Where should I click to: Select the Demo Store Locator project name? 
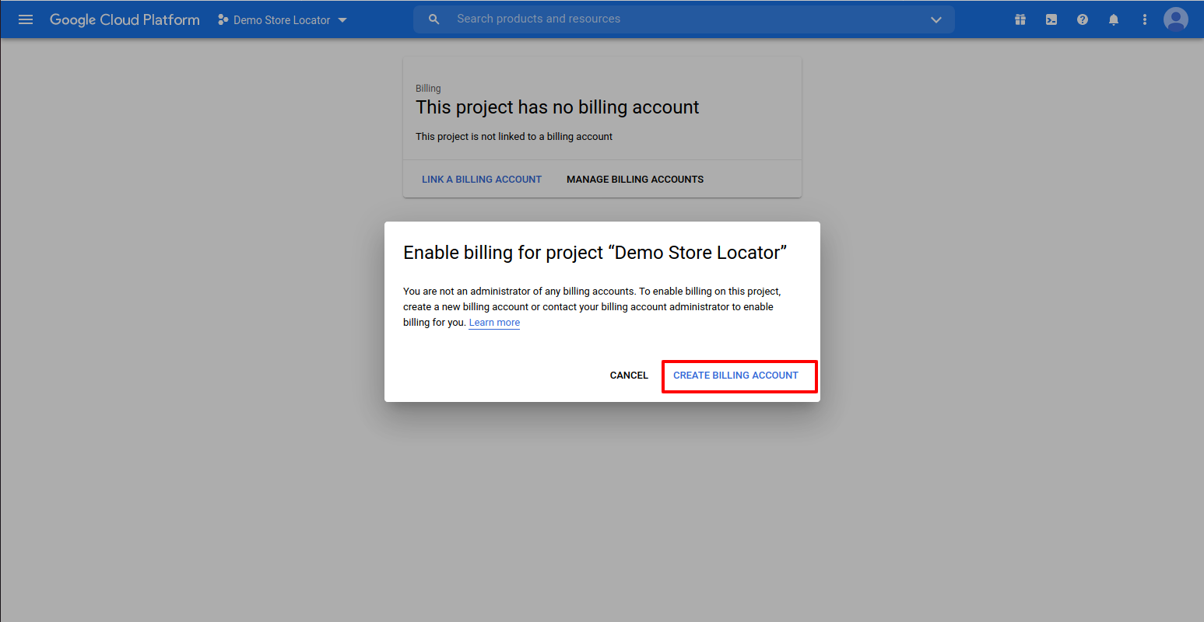click(x=282, y=20)
